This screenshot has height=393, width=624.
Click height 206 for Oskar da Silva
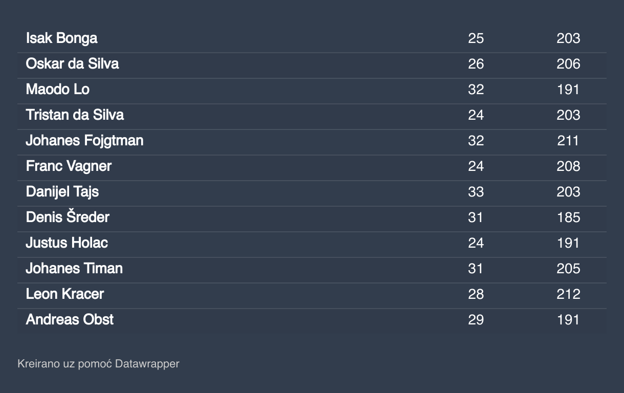[x=568, y=64]
